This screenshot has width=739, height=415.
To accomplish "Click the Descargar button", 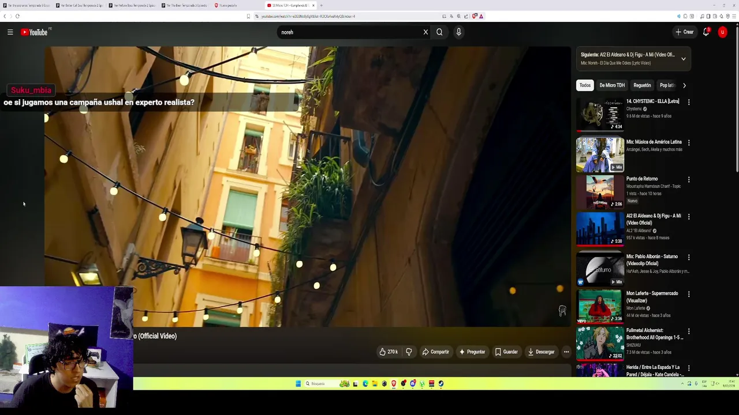I will click(541, 352).
